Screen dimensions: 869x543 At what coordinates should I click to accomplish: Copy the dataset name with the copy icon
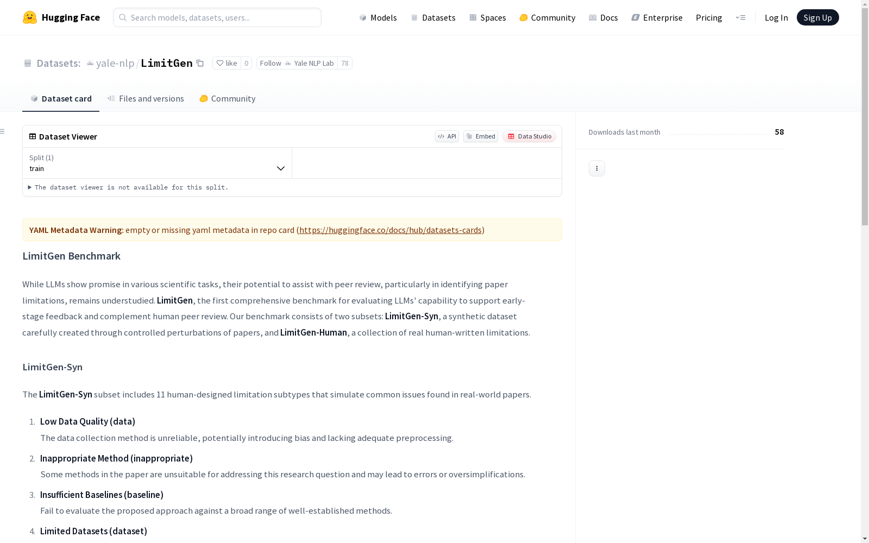200,63
